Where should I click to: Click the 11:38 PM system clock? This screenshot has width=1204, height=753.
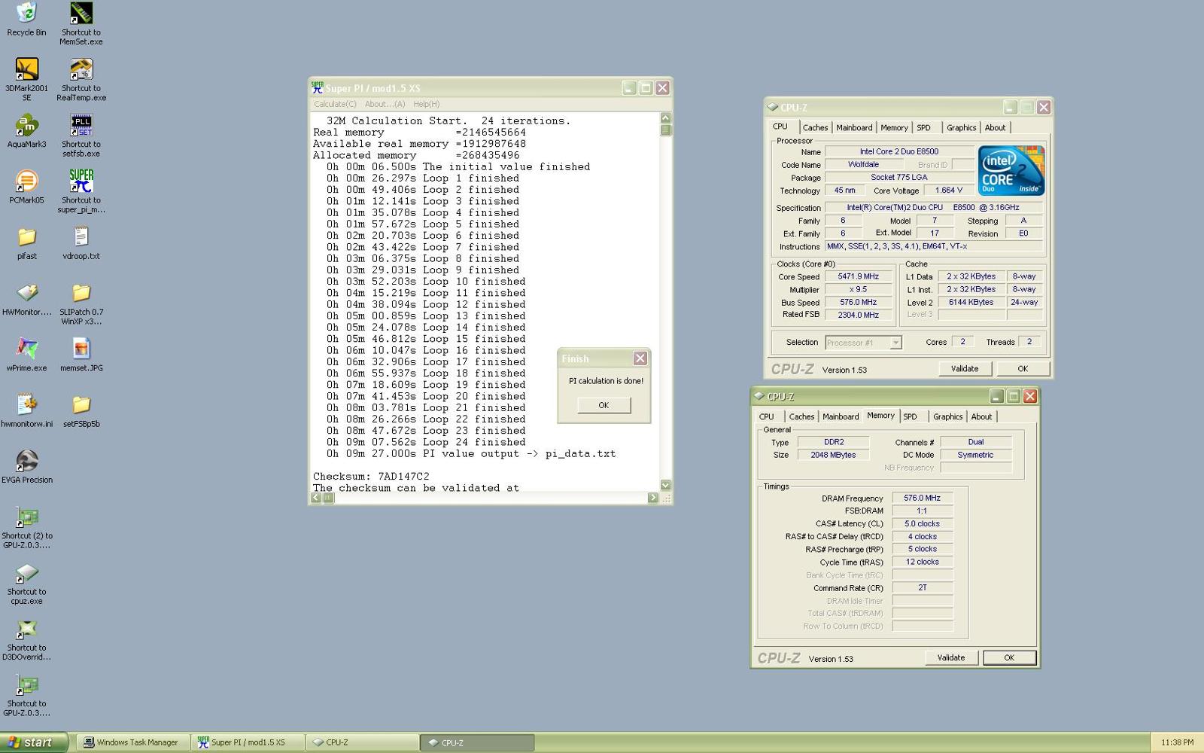click(x=1177, y=742)
